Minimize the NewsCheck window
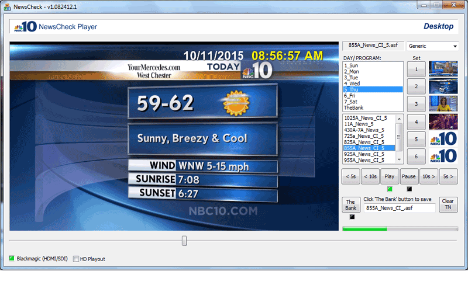The width and height of the screenshot is (468, 285). point(424,5)
